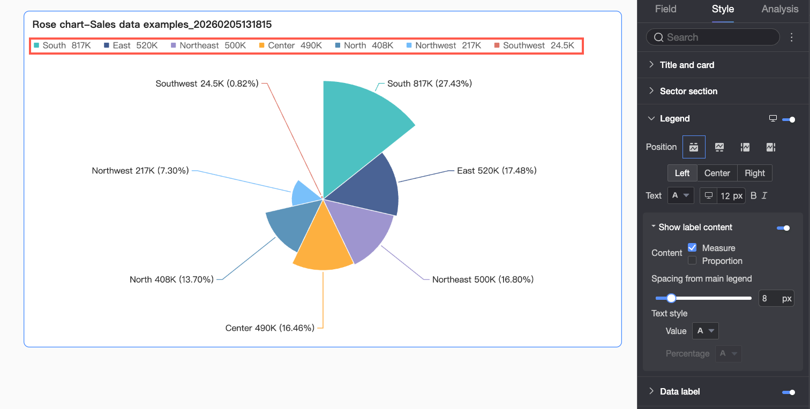
Task: Click the 'Southwest 24.5K (0.82%)' data label
Action: coord(207,84)
